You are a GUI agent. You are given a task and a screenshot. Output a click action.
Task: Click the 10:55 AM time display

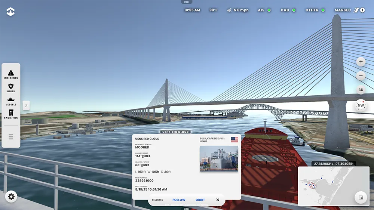192,10
